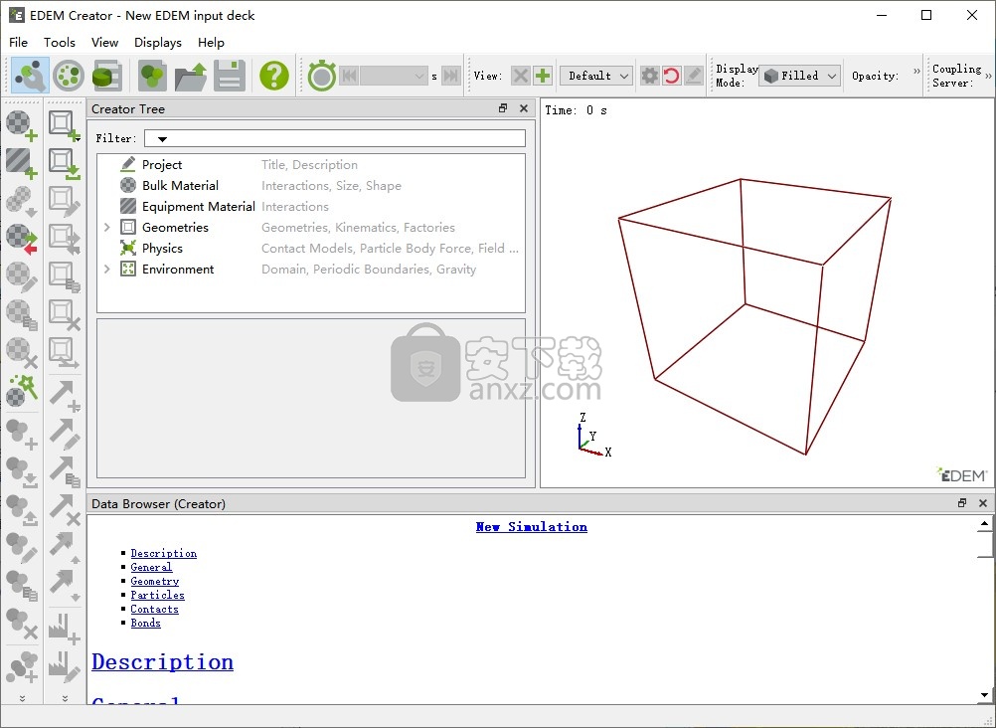Open the File menu
Viewport: 996px width, 728px height.
19,42
